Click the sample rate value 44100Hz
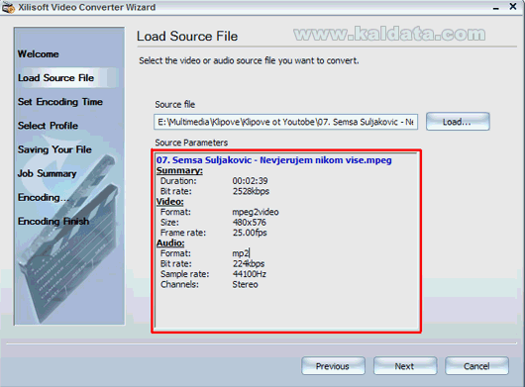 (250, 274)
